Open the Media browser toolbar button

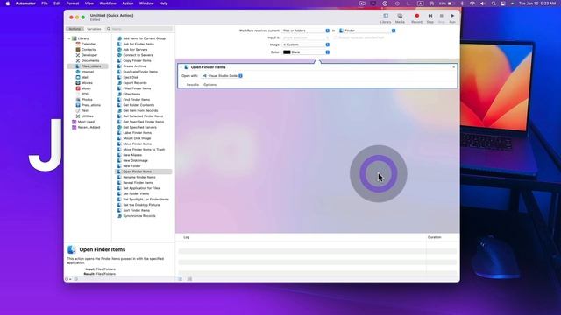click(x=400, y=18)
